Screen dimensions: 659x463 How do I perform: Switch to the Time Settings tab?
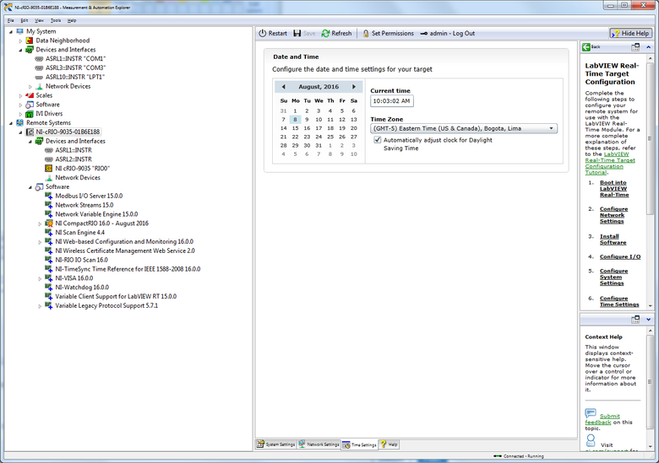359,444
